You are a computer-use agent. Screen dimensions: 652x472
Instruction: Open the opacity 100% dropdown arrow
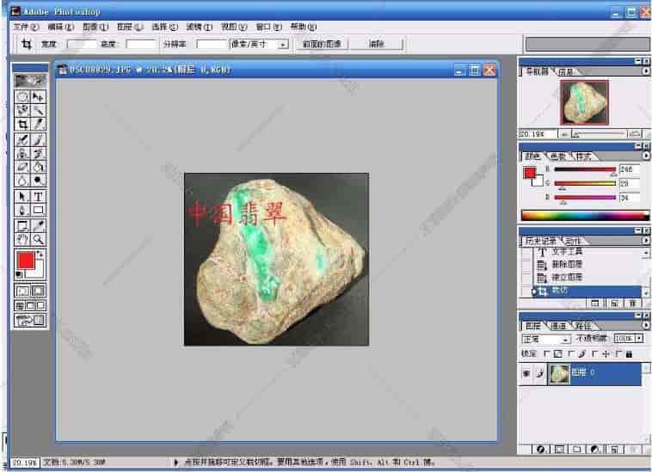coord(639,340)
